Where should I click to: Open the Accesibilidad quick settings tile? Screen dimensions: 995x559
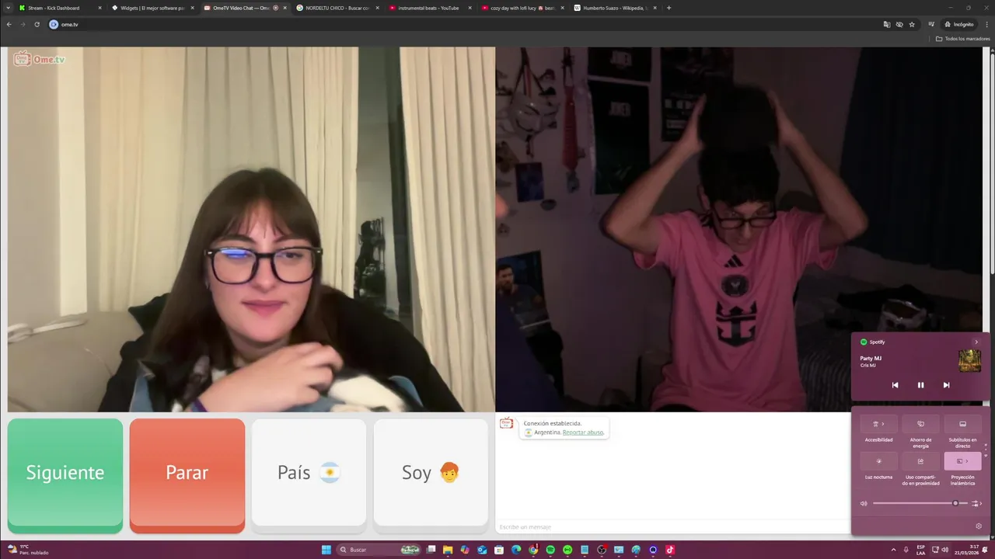pos(879,424)
